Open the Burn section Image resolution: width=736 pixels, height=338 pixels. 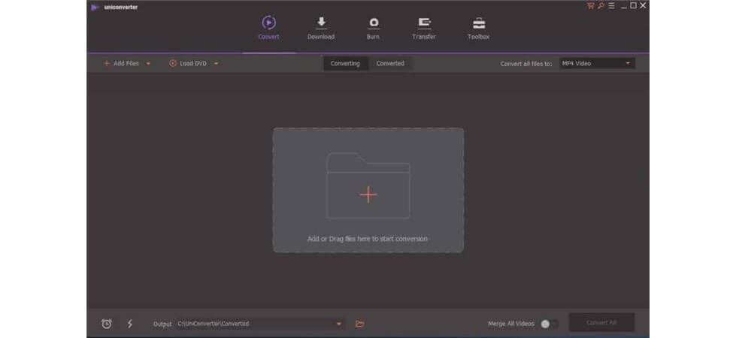click(373, 28)
